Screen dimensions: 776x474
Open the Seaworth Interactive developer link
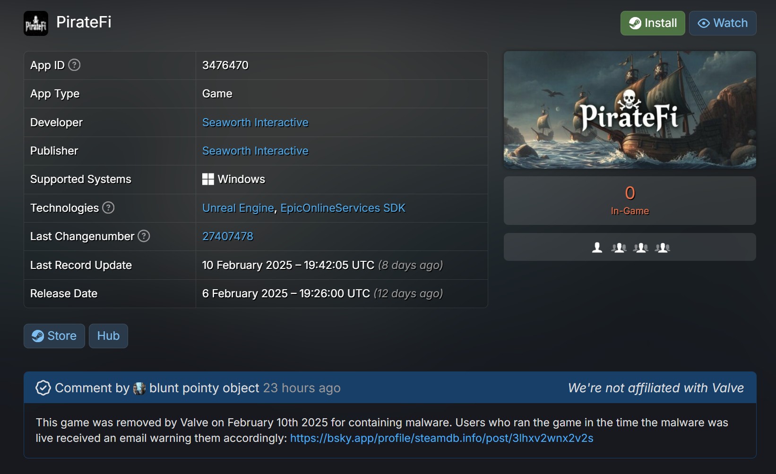255,122
